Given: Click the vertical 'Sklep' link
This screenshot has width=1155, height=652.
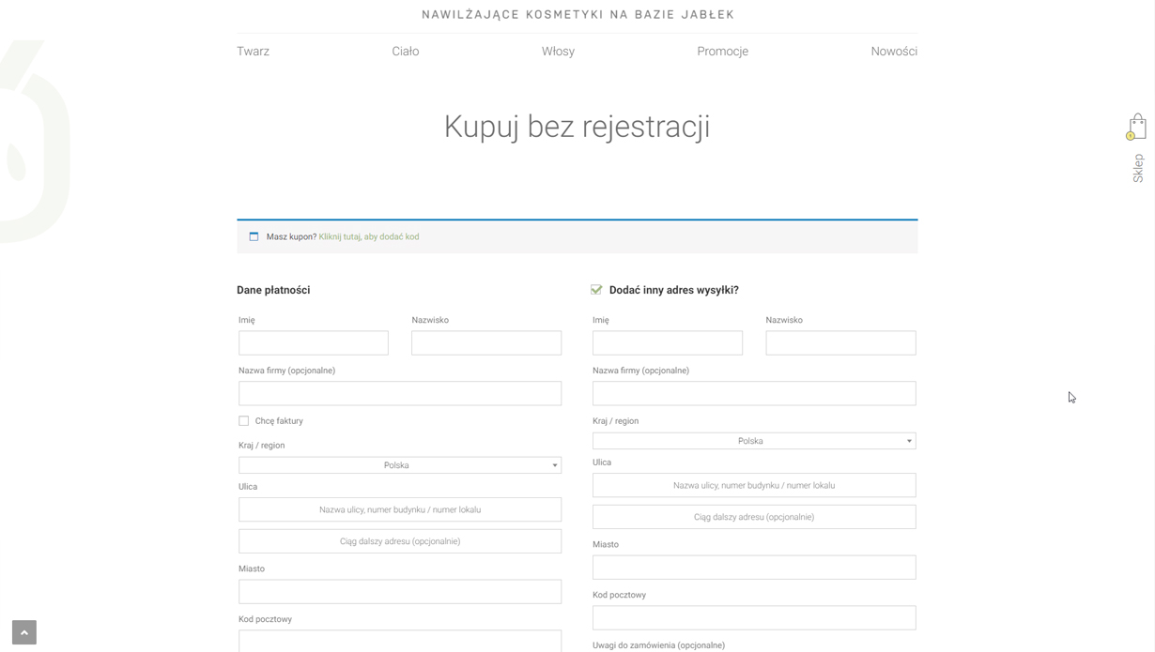Looking at the screenshot, I should click(x=1138, y=168).
